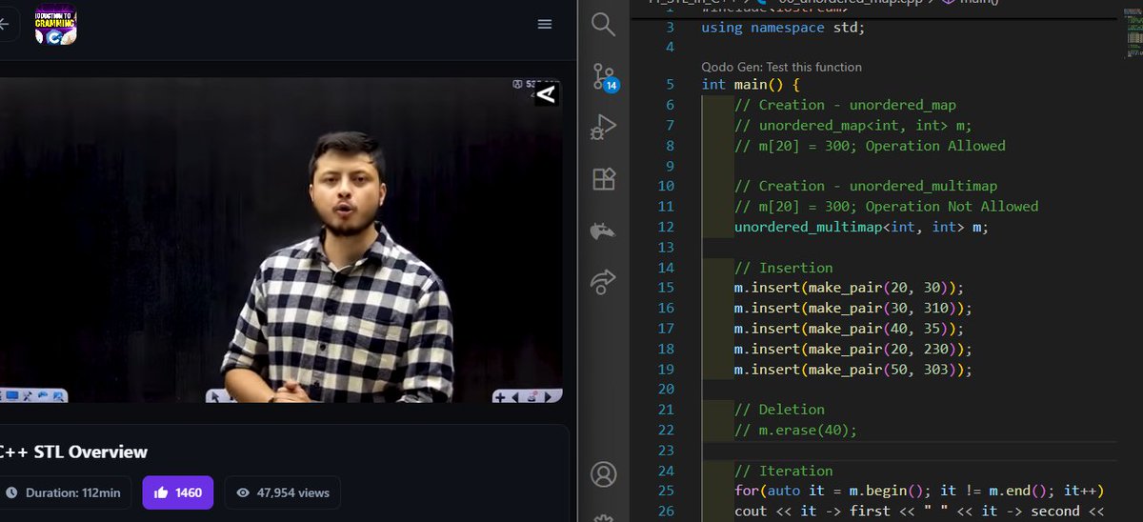The height and width of the screenshot is (522, 1143).
Task: Click the unordered_multimap<int, int> m; declaration
Action: pyautogui.click(x=861, y=227)
